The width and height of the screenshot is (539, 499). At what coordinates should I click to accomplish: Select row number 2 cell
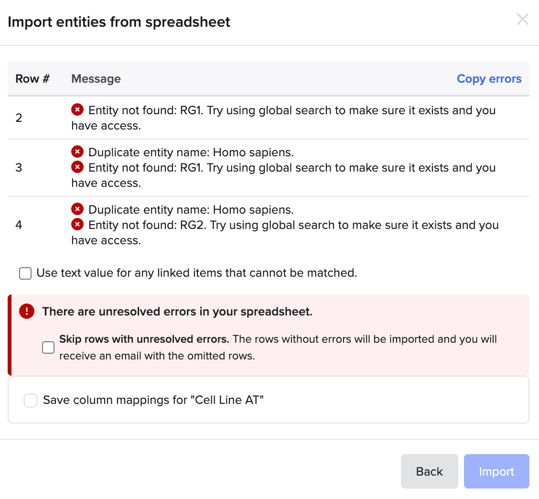click(19, 118)
